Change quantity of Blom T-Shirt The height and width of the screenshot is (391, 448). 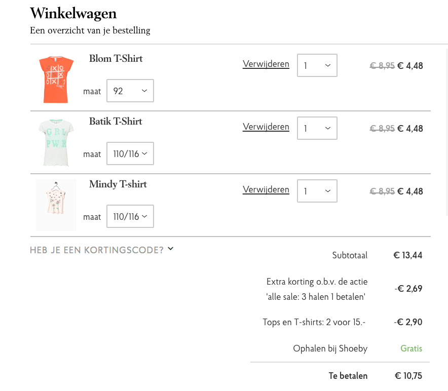click(317, 65)
